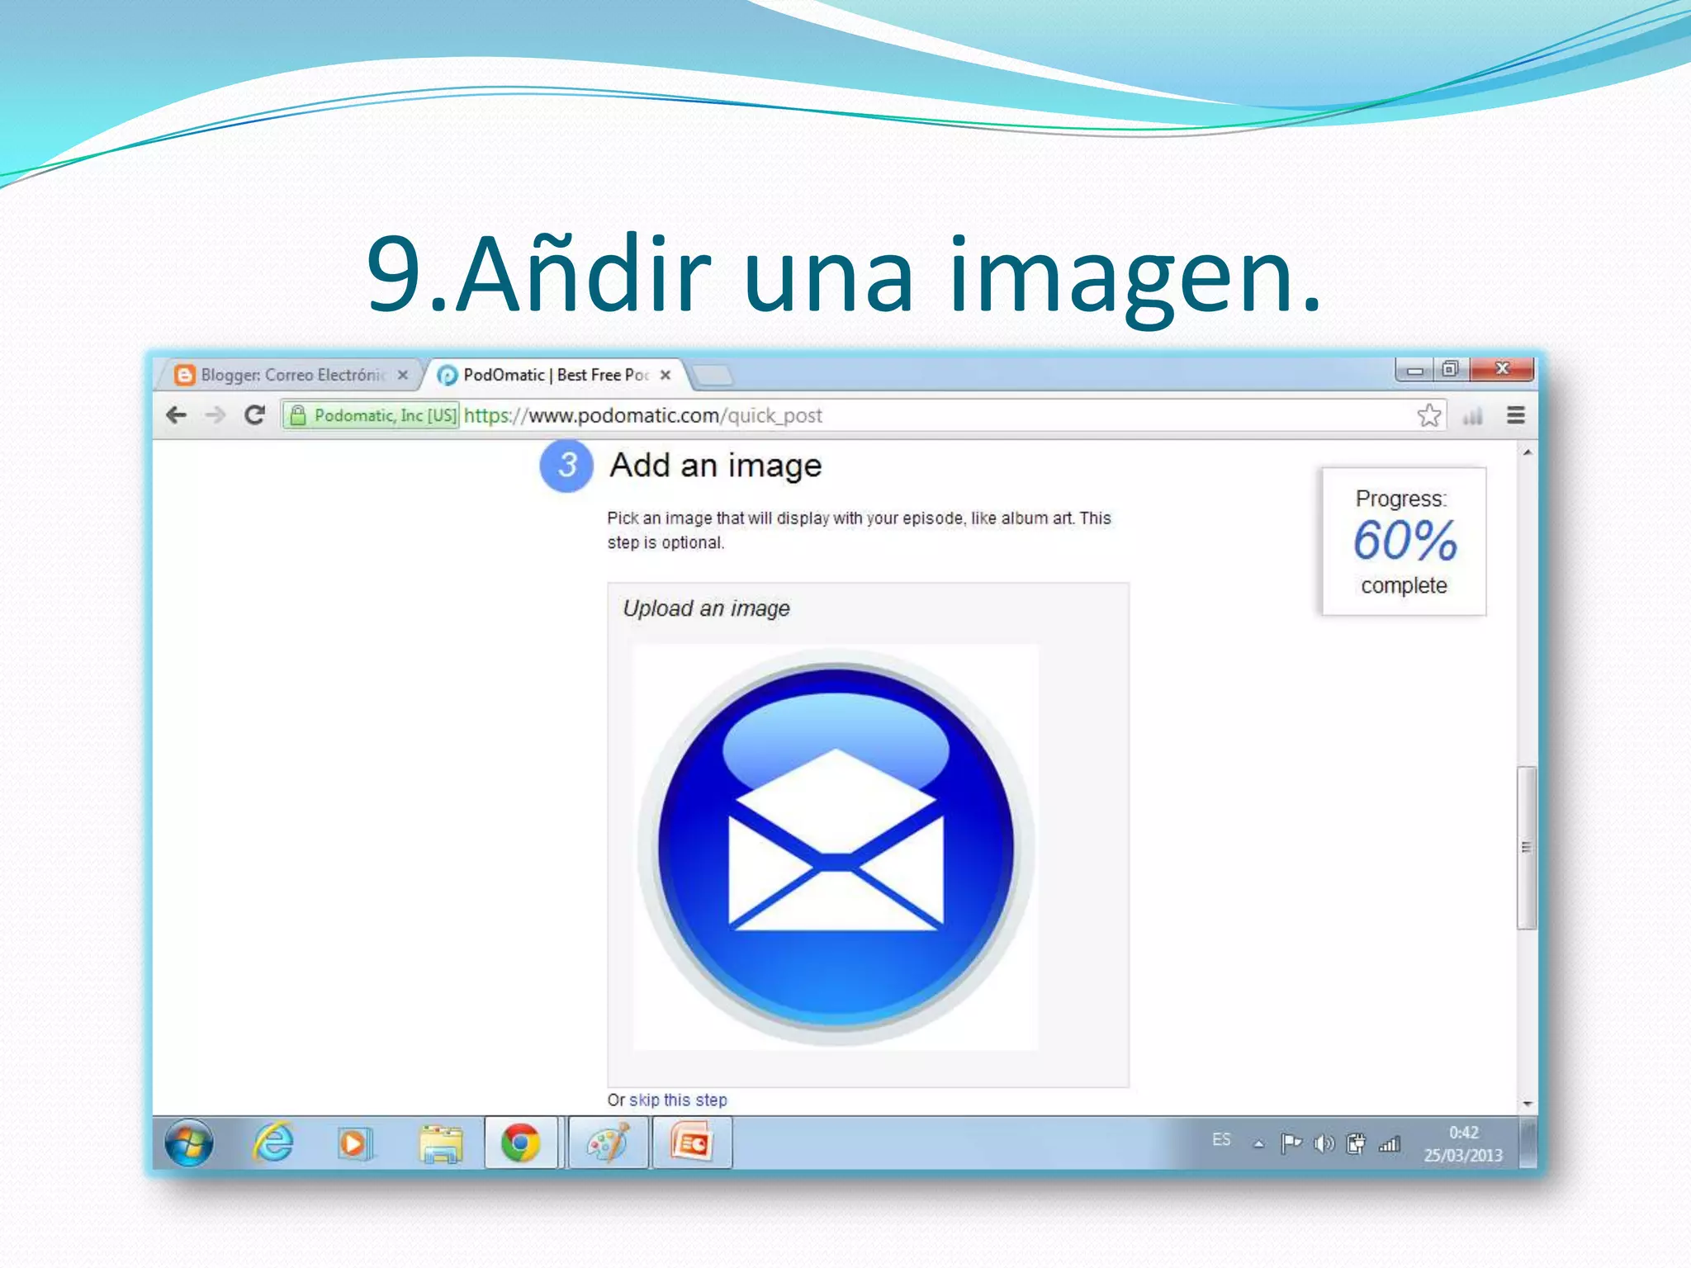Click the browser back arrow
The image size is (1691, 1268).
point(176,415)
